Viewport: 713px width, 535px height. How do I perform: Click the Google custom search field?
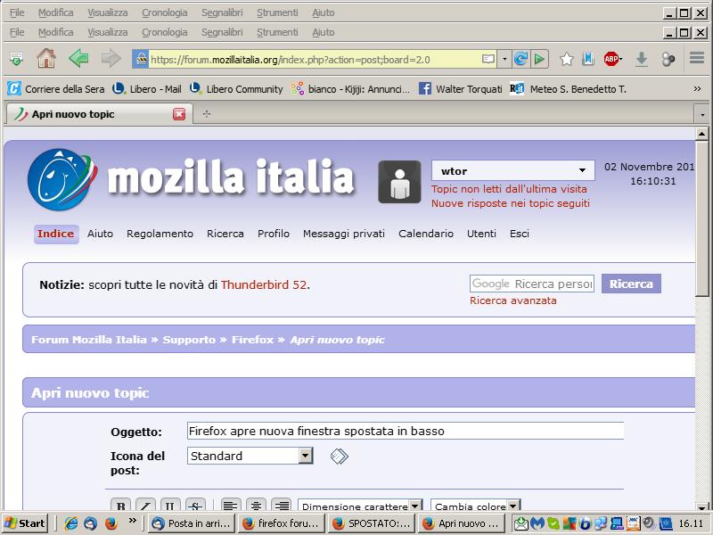point(532,284)
